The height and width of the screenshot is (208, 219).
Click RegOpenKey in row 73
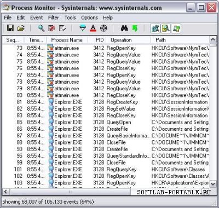point(121,48)
